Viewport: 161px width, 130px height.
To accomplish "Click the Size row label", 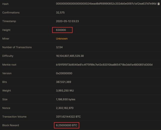I will click(x=5, y=99).
